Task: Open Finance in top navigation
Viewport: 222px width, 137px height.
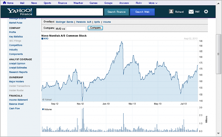Action: [63, 3]
